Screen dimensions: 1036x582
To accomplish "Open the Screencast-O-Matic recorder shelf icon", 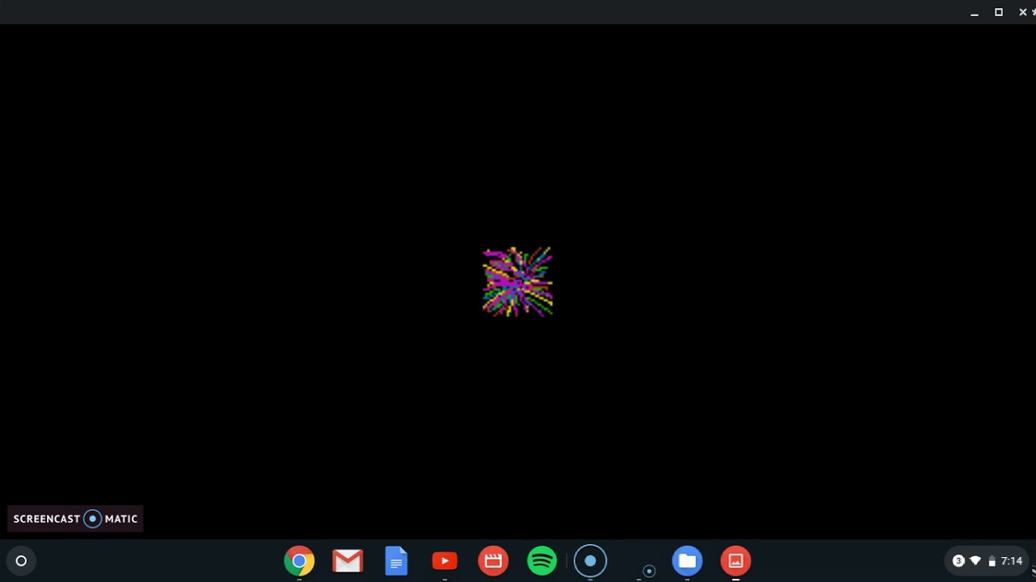I will [590, 561].
